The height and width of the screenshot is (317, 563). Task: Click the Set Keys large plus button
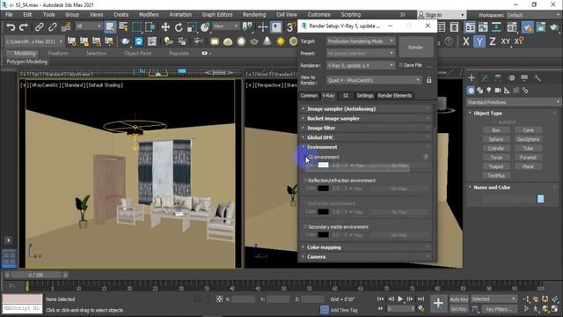click(x=438, y=303)
